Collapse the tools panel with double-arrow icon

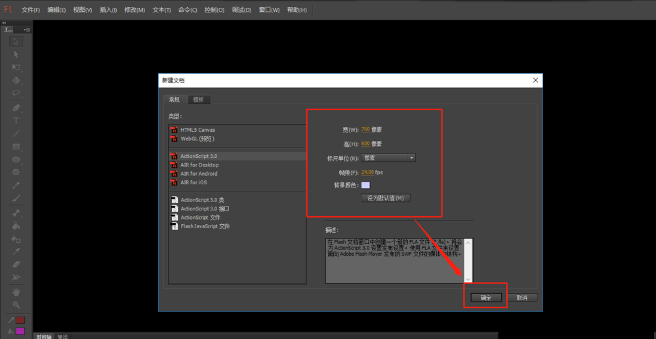4,23
